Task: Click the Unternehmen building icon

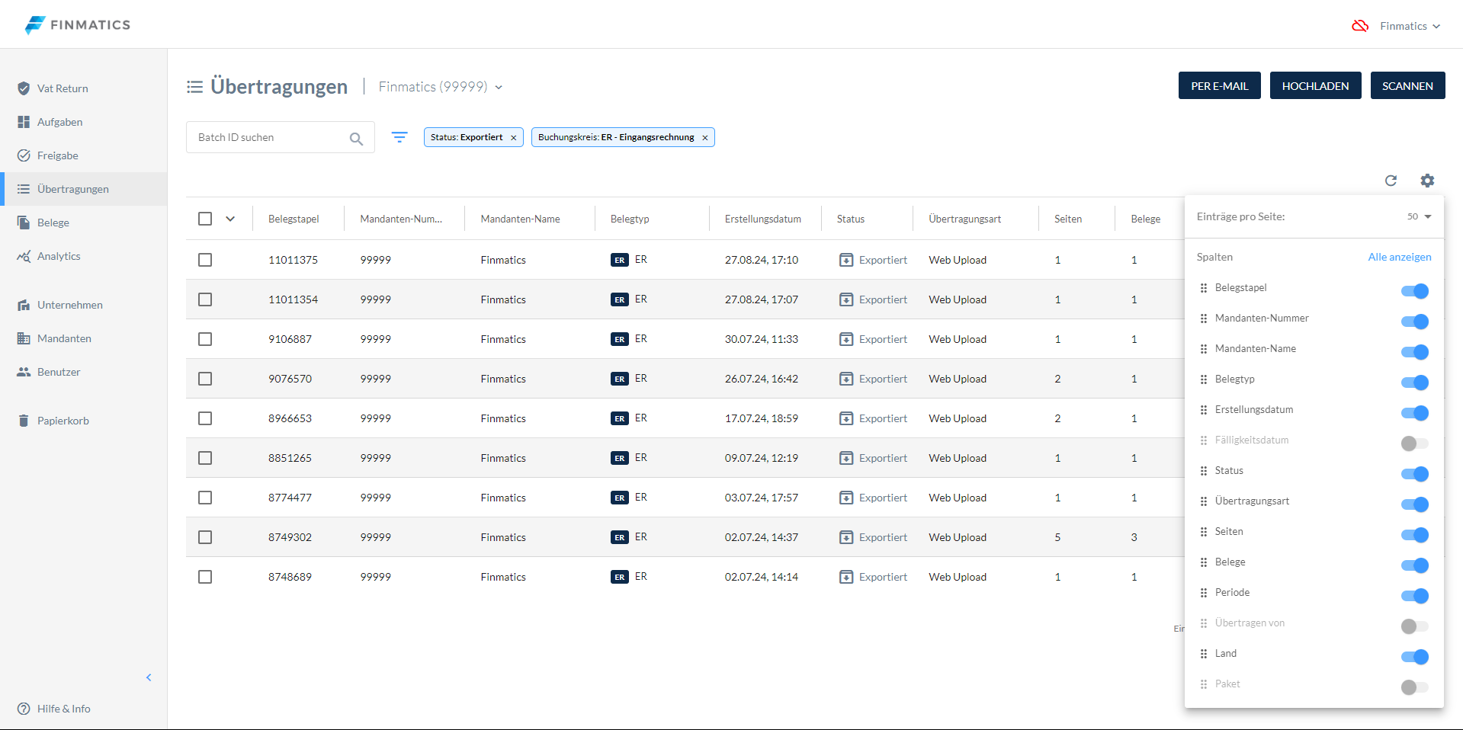Action: (x=24, y=305)
